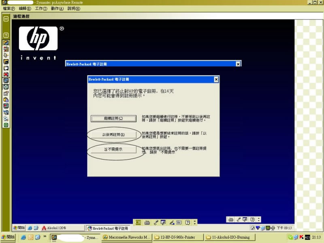Viewport: 324px width, 243px height.
Task: Click green shield icon in local tray
Action: [x=290, y=237]
